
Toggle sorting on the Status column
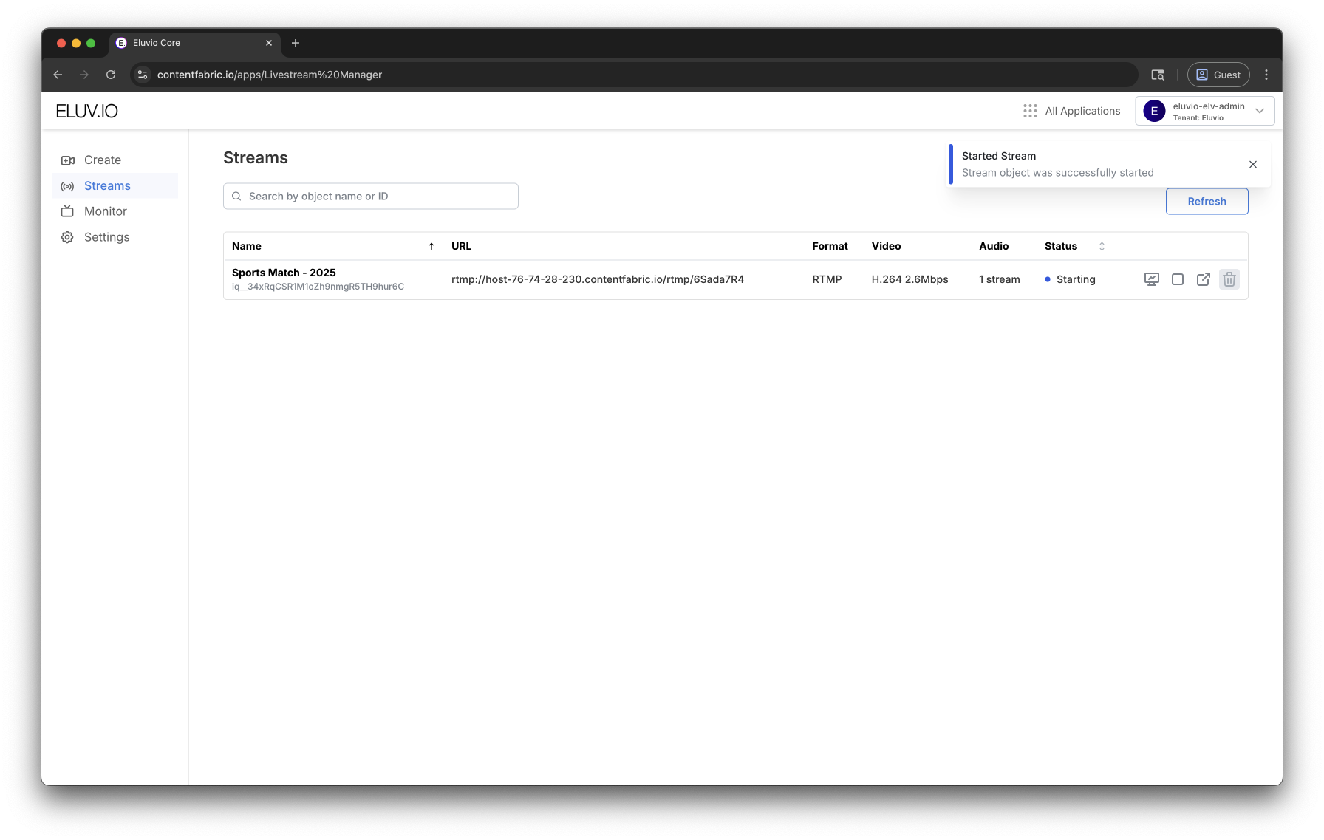point(1102,247)
